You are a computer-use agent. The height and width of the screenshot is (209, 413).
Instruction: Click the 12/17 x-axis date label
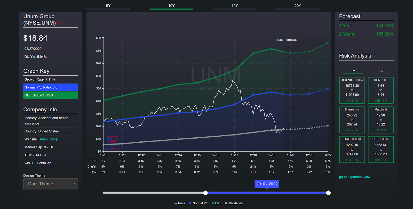[234, 155]
